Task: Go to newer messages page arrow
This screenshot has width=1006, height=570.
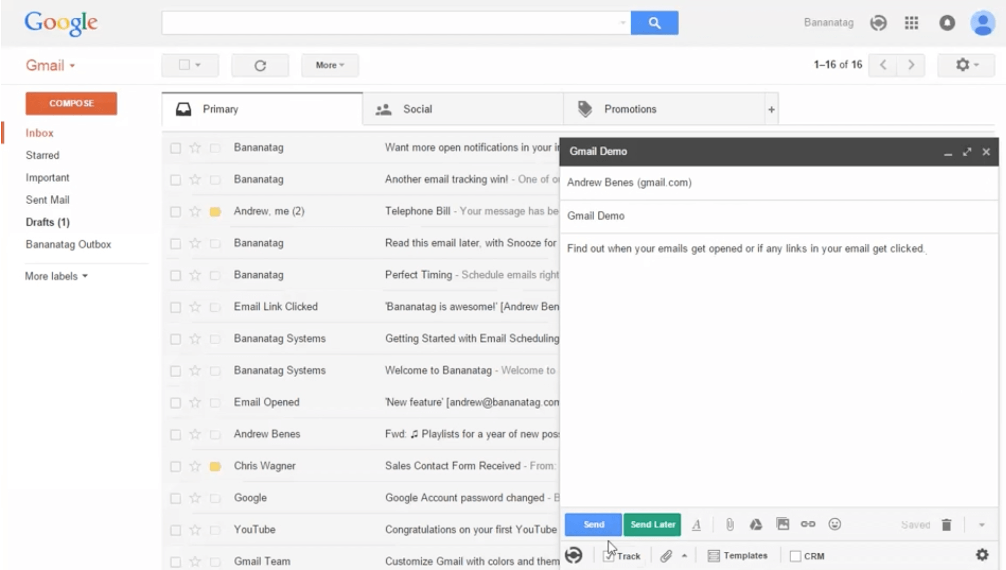Action: 883,65
